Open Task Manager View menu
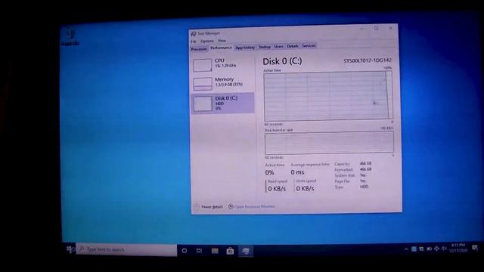 pos(222,41)
